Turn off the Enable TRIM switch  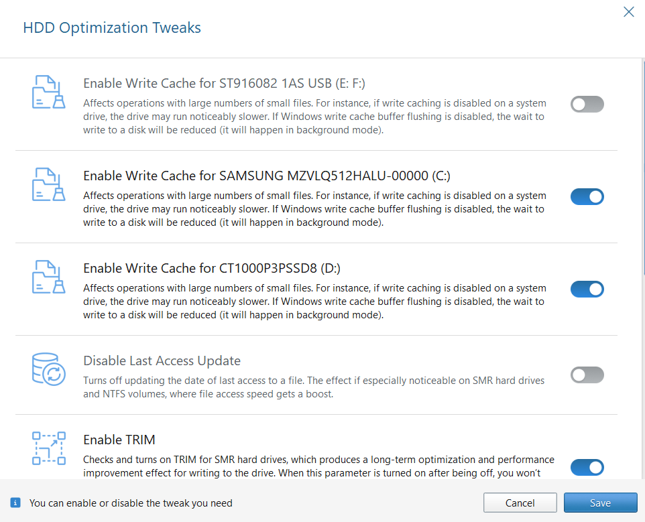click(587, 467)
